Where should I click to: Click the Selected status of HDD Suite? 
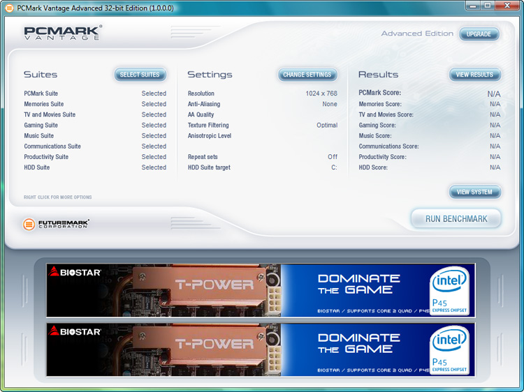point(154,167)
